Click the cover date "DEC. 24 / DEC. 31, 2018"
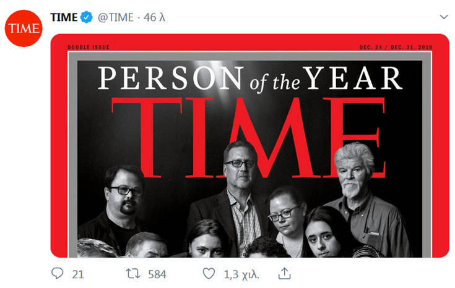The image size is (455, 288). (x=395, y=47)
